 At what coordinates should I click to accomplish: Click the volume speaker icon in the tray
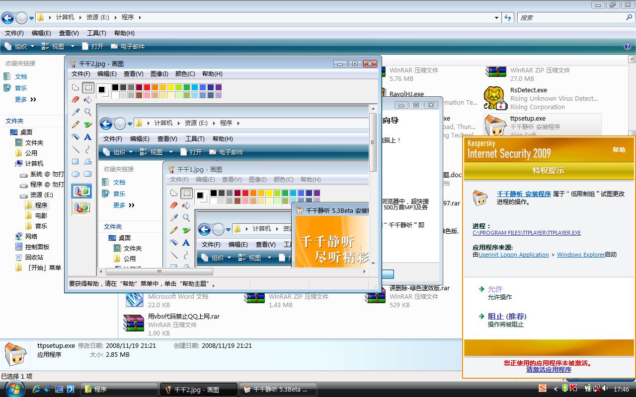pyautogui.click(x=605, y=389)
